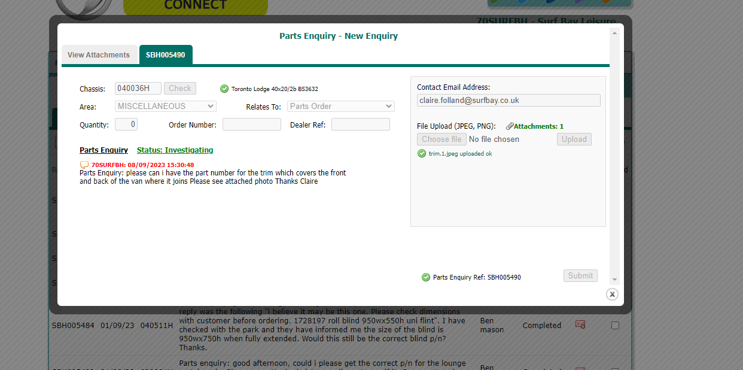Click the Quantity field
The image size is (743, 370).
click(126, 125)
